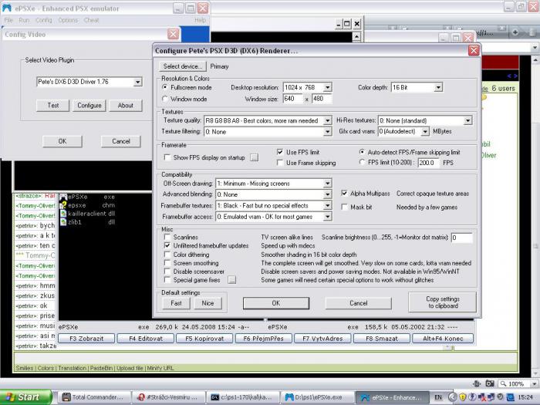Enable Special game fixes checkbox

[x=167, y=280]
